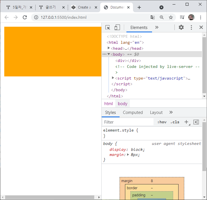Open the Layout tab

click(x=156, y=113)
